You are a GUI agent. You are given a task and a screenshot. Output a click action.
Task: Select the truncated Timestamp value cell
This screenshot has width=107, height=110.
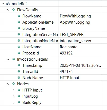tap(80, 65)
